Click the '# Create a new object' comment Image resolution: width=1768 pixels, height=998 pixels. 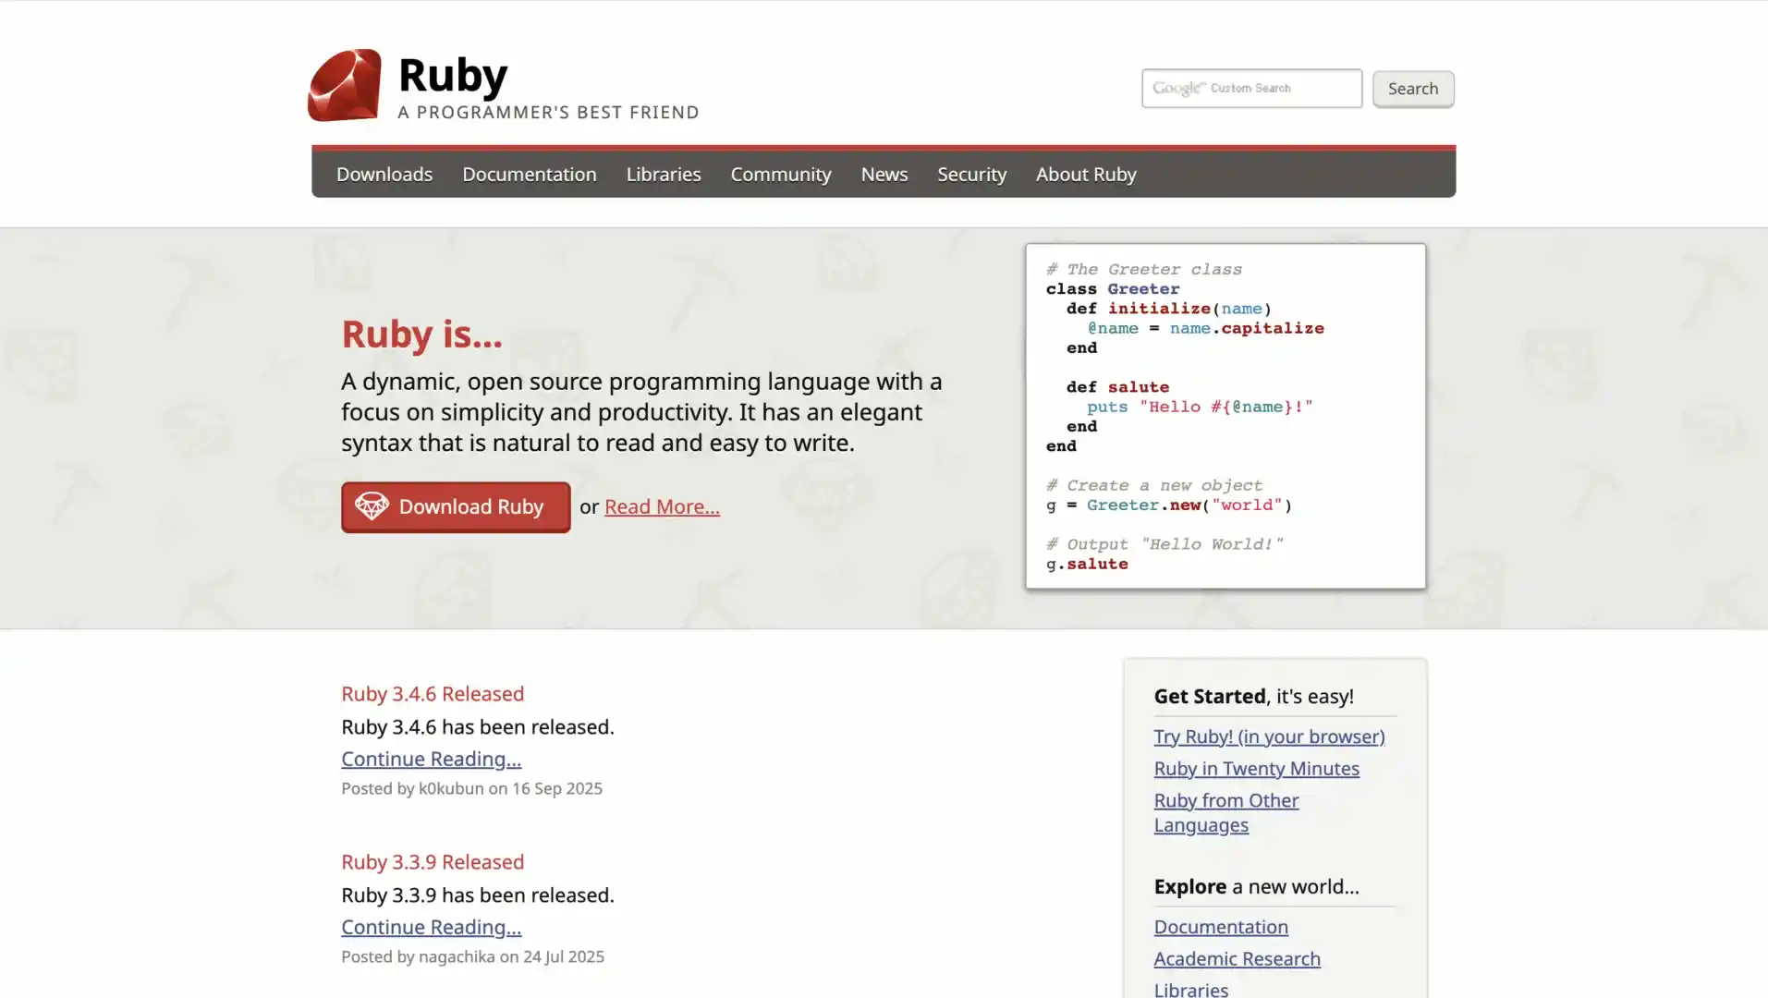point(1153,485)
